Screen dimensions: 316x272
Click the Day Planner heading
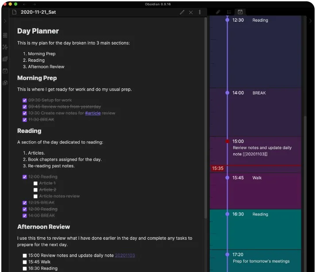click(x=38, y=31)
